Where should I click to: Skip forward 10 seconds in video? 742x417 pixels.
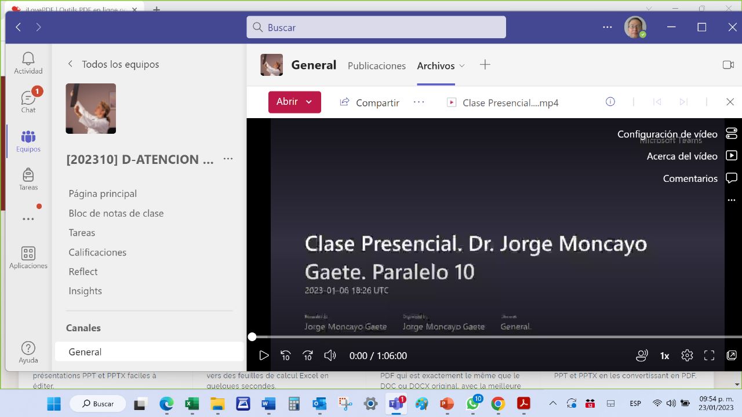pos(308,356)
